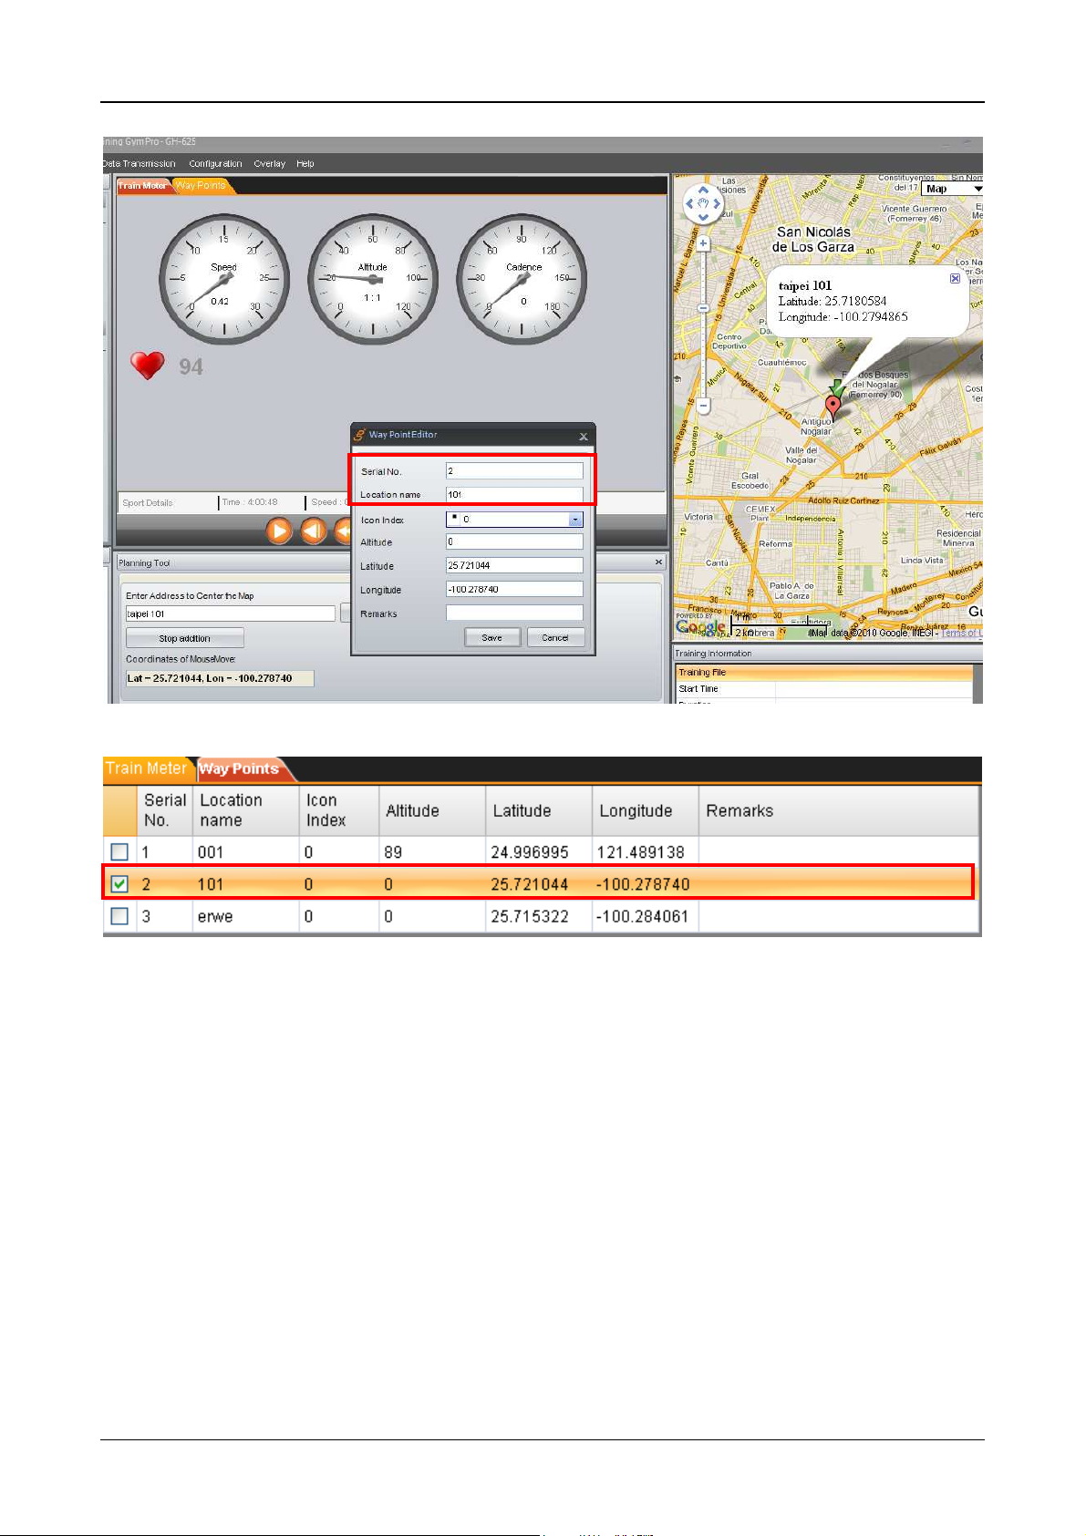
Task: Click the map zoom in plus icon
Action: click(x=703, y=243)
